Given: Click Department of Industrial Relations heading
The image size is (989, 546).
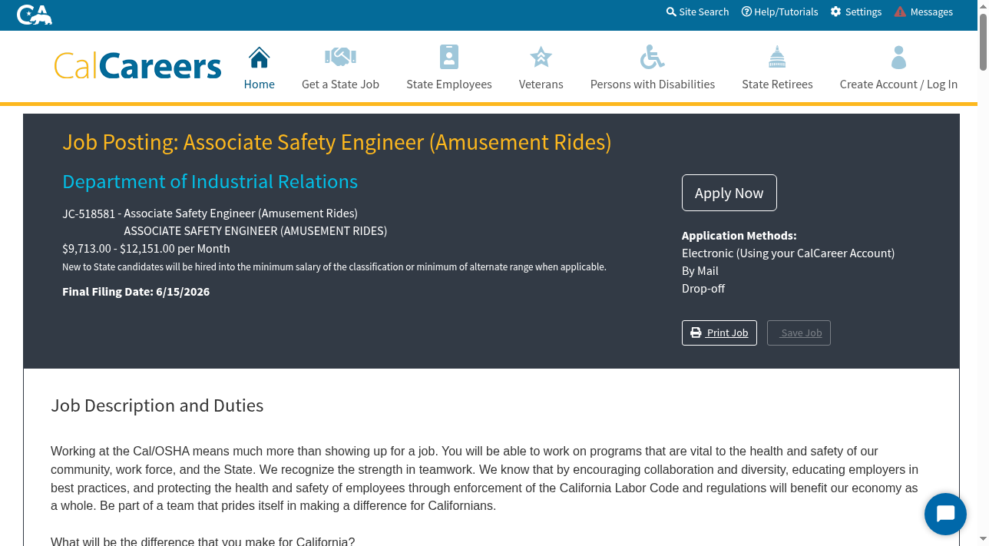Looking at the screenshot, I should coord(210,181).
